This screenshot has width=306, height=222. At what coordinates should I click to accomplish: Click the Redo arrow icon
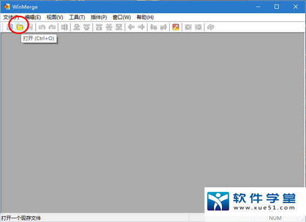point(52,27)
